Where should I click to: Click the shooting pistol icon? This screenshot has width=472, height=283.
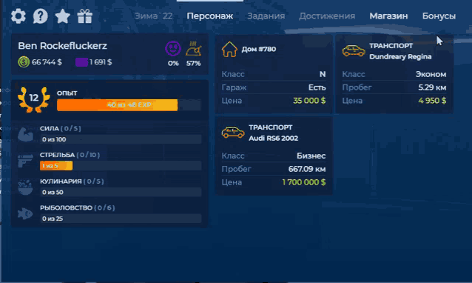tap(25, 161)
